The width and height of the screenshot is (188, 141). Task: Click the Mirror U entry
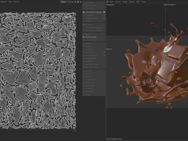pos(89,43)
